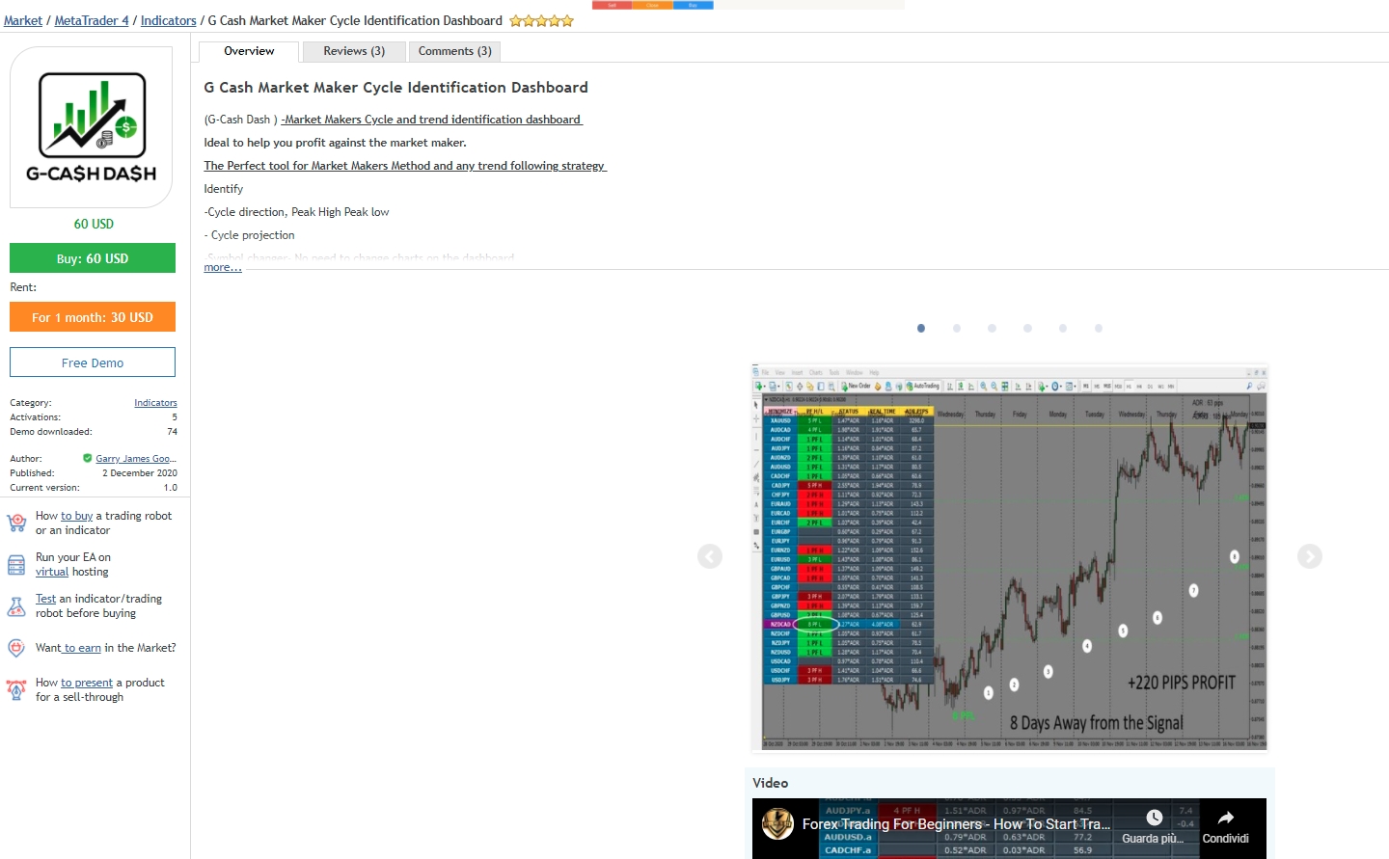Select the second screenshot carousel dot
This screenshot has height=859, width=1389.
coord(957,329)
